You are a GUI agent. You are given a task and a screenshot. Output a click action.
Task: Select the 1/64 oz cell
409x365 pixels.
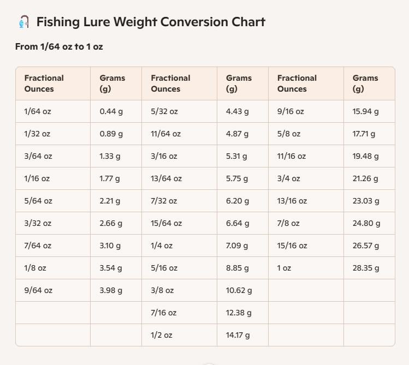(x=38, y=111)
